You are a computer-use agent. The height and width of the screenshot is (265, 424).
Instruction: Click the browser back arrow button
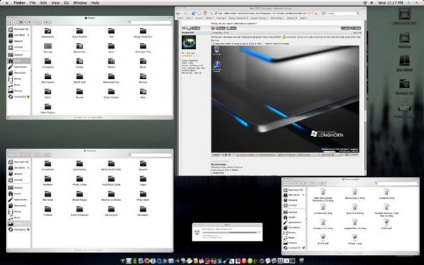pos(178,13)
